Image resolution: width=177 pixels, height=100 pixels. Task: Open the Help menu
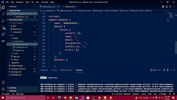pyautogui.click(x=52, y=2)
